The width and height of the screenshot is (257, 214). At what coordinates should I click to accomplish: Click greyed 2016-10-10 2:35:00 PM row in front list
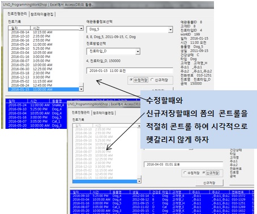click(x=105, y=129)
